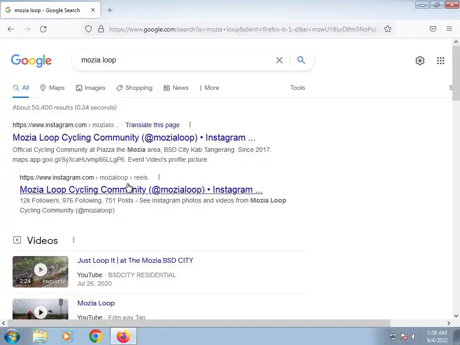
Task: Expand the More search categories menu
Action: coord(209,88)
